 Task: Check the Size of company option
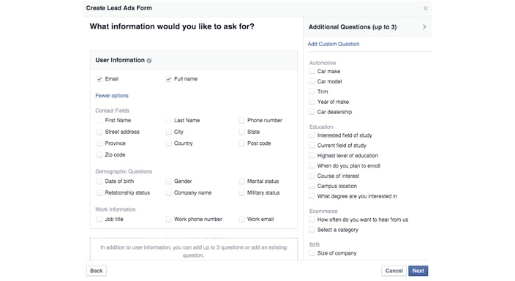point(312,253)
